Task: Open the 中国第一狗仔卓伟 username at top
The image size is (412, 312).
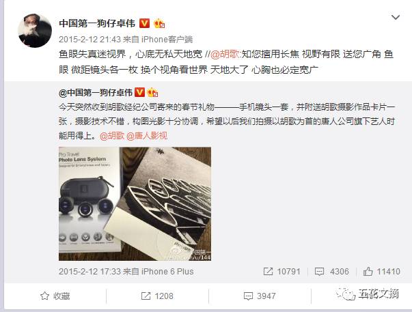Action: pyautogui.click(x=97, y=23)
